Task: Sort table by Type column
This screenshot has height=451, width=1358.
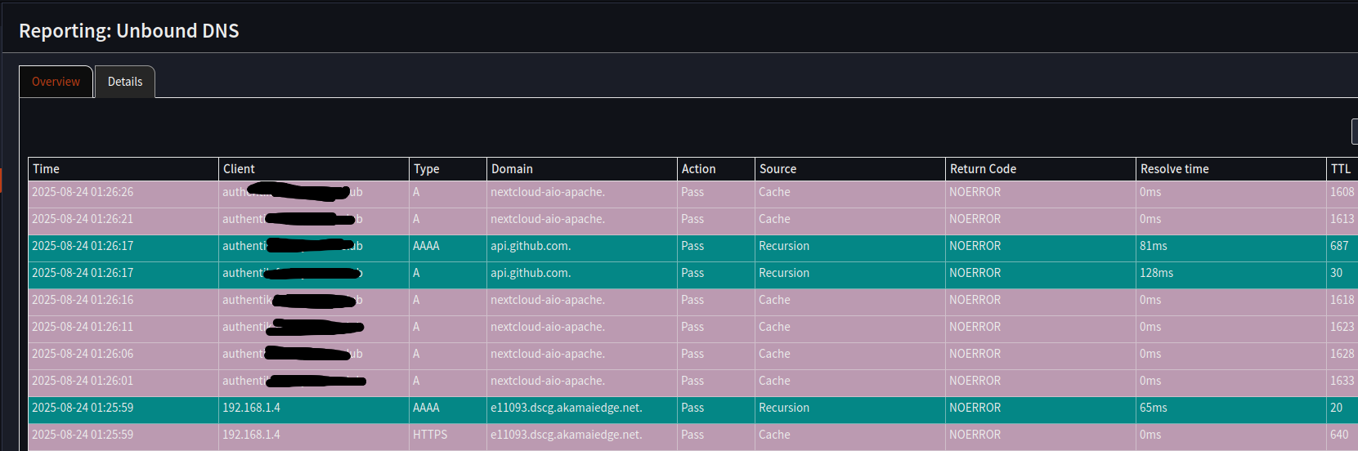Action: [x=427, y=169]
